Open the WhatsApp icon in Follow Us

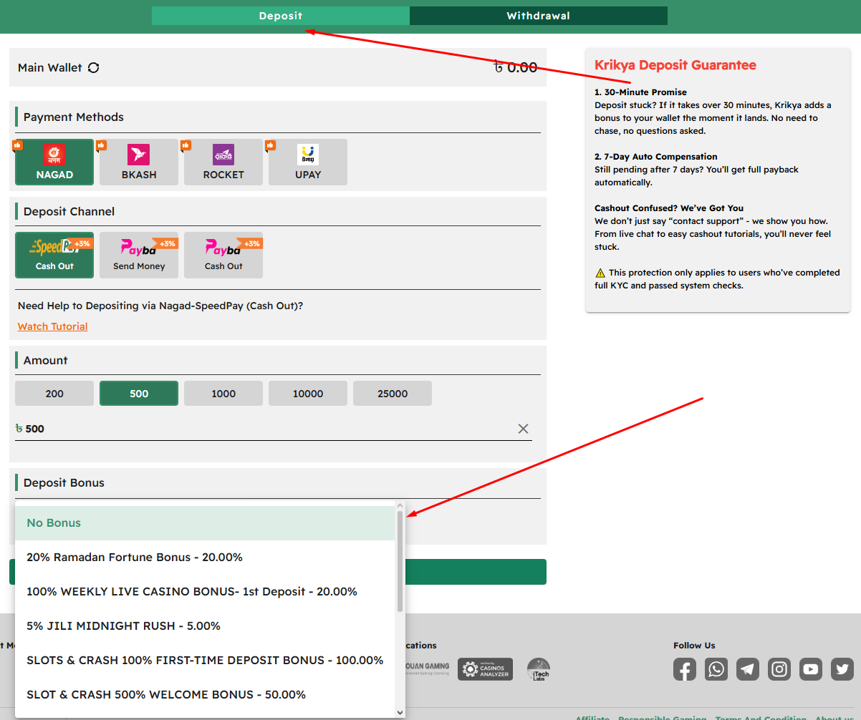716,669
